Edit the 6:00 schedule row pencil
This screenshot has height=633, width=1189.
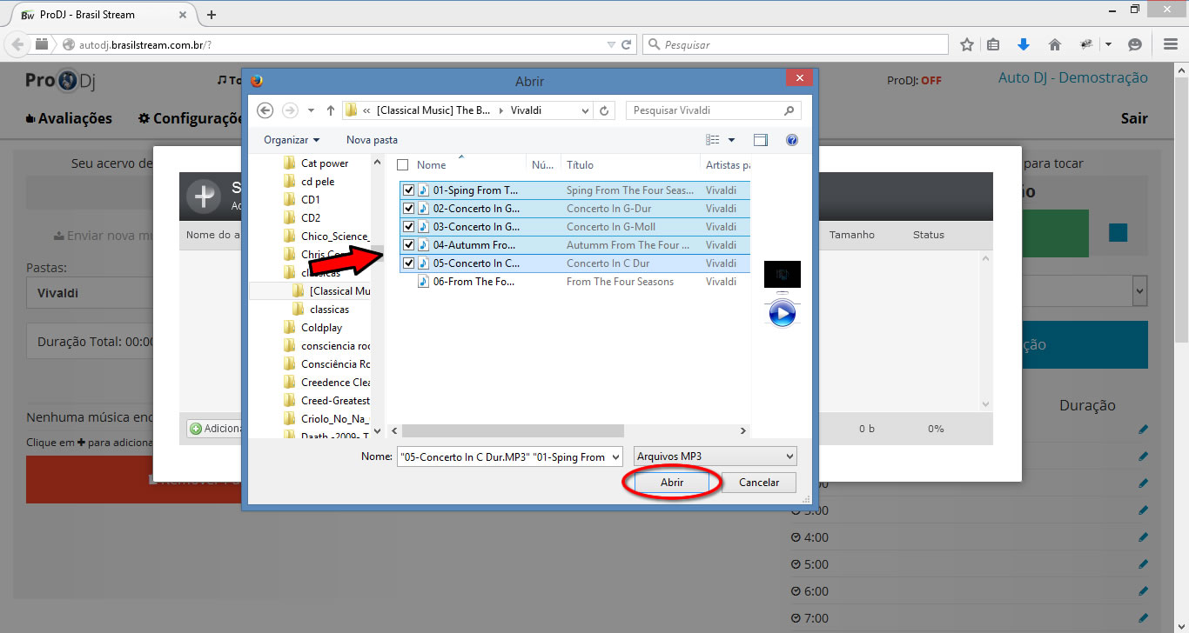tap(1143, 591)
